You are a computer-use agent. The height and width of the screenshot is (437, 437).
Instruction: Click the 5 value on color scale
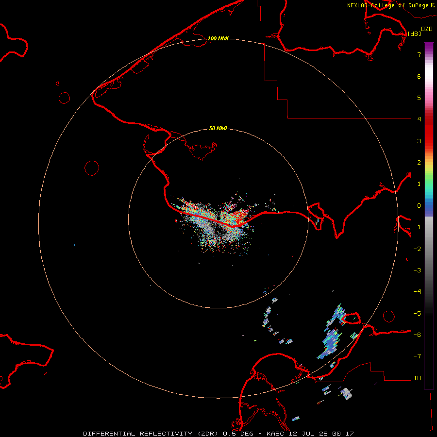pos(419,98)
